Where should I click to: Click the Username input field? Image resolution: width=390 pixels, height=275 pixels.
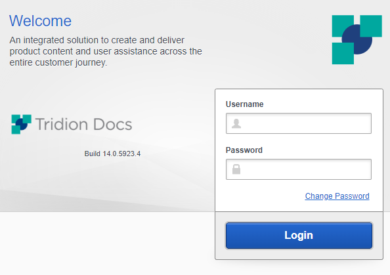point(299,123)
